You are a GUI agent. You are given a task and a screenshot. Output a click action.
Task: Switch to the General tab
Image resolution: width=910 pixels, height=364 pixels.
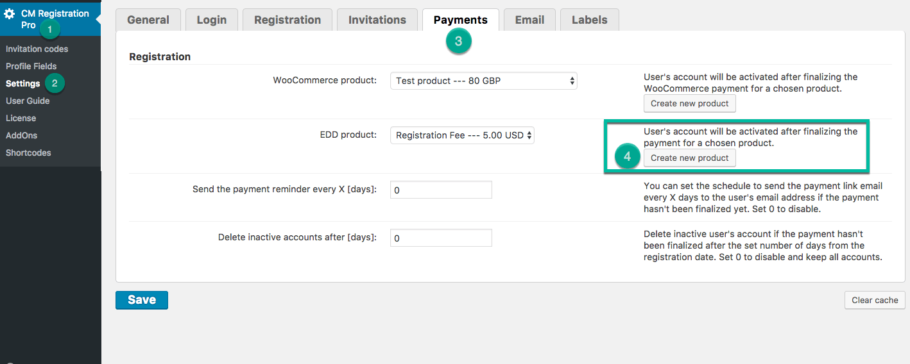click(148, 20)
